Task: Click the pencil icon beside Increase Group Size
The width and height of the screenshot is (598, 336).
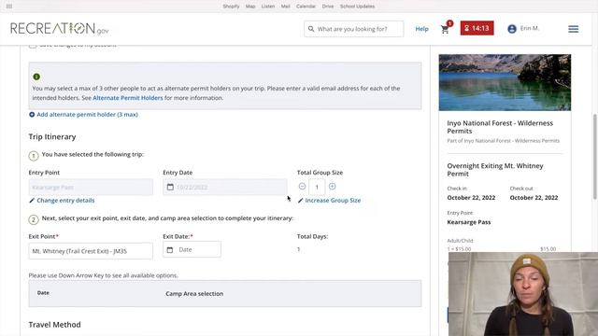Action: point(300,201)
